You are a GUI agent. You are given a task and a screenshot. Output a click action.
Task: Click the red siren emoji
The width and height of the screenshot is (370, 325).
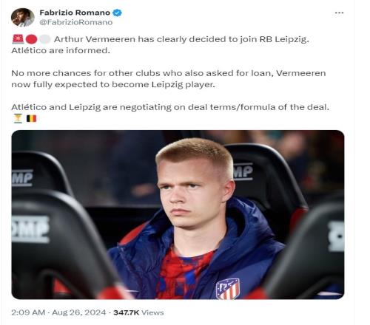click(18, 39)
